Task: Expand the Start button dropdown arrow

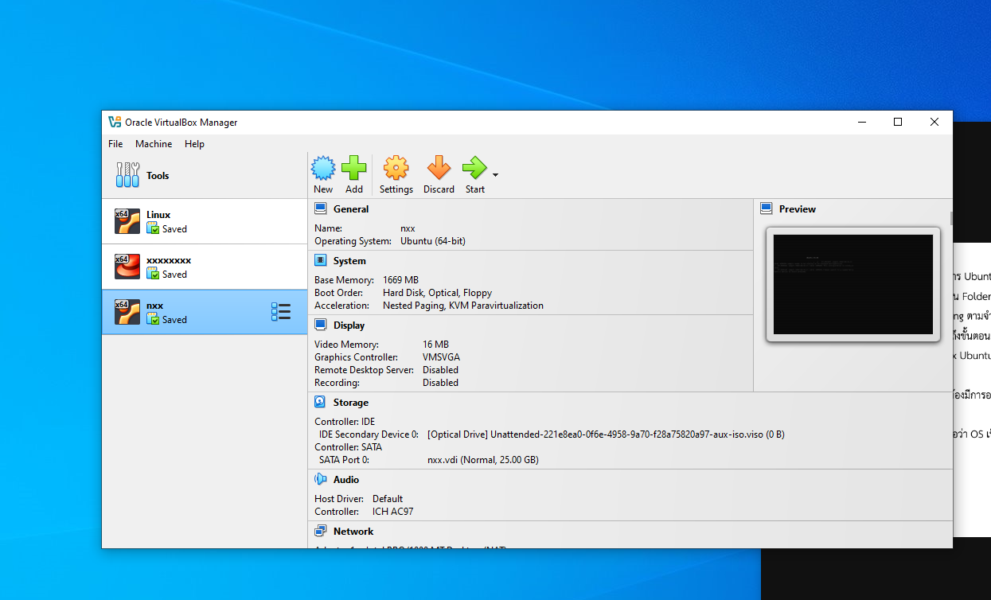Action: [495, 175]
